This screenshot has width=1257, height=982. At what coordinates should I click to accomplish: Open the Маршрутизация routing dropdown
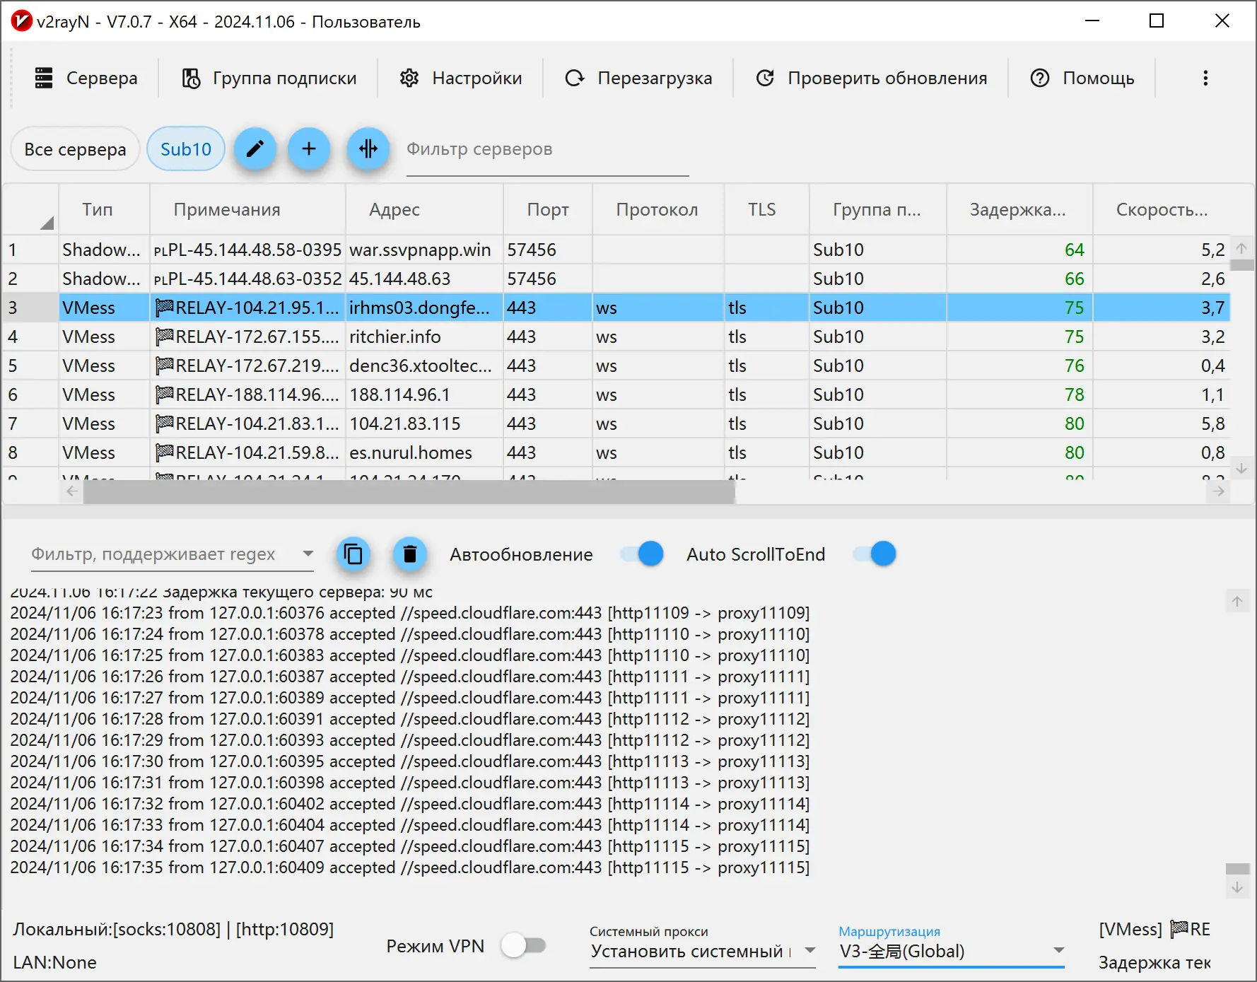952,952
